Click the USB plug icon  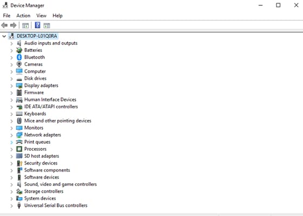coord(19,205)
